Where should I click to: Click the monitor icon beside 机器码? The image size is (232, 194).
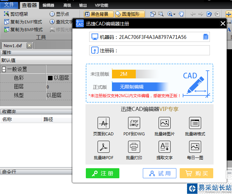95,37
